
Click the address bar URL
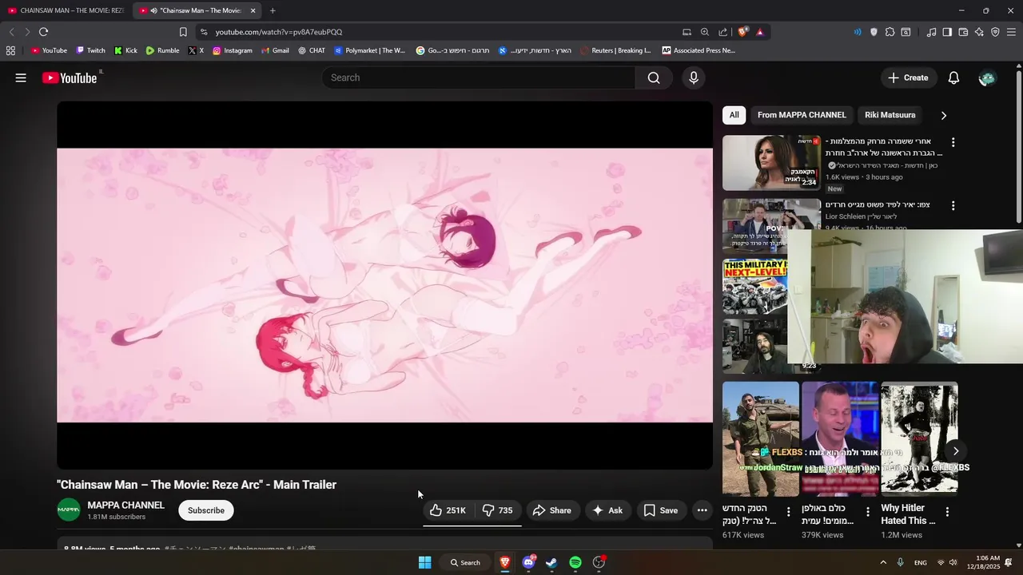click(278, 32)
